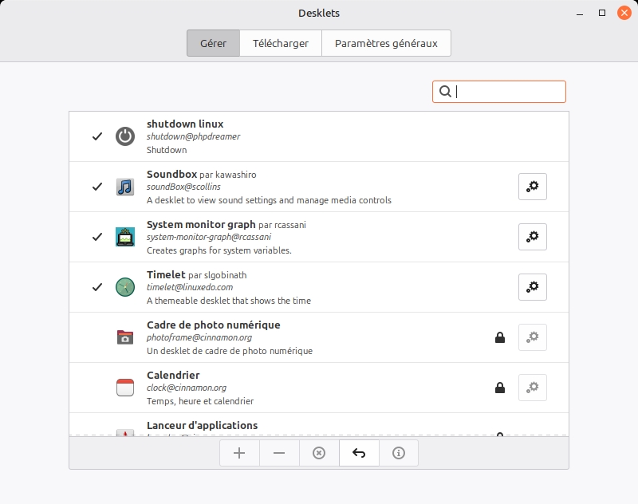
Task: Open Soundbox settings gear
Action: tap(533, 187)
